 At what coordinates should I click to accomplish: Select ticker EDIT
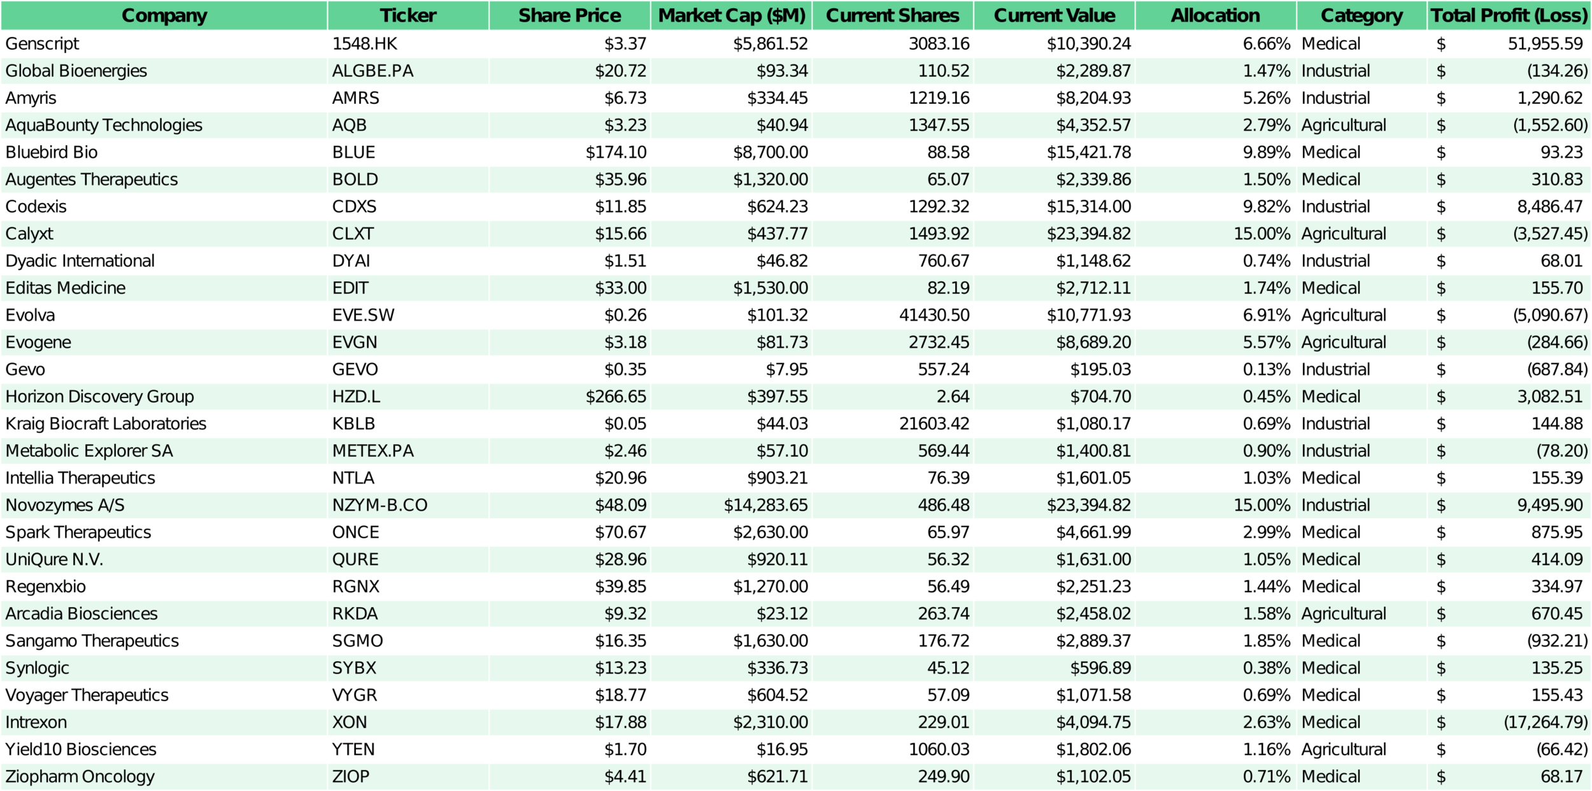[x=408, y=288]
